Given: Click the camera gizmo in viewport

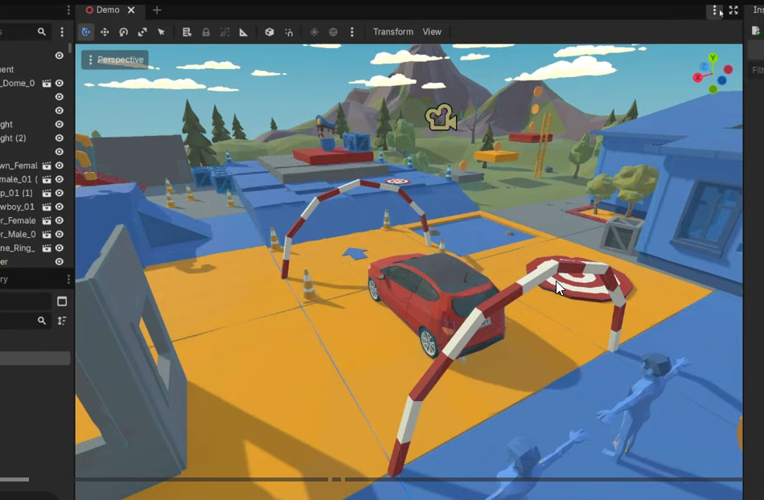Looking at the screenshot, I should point(440,118).
